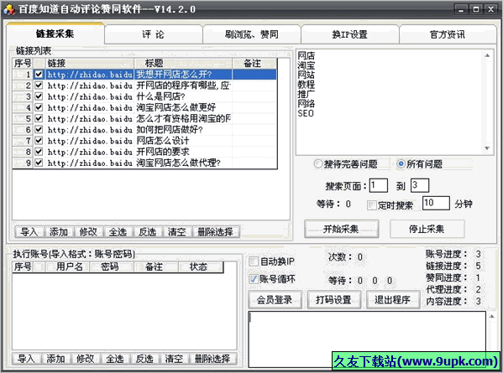Screen dimensions: 503x373
Task: Click 删除选择 under the account list
Action: pos(212,359)
